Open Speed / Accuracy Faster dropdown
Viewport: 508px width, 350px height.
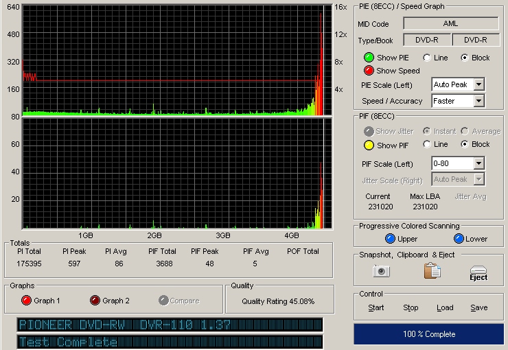click(x=478, y=101)
